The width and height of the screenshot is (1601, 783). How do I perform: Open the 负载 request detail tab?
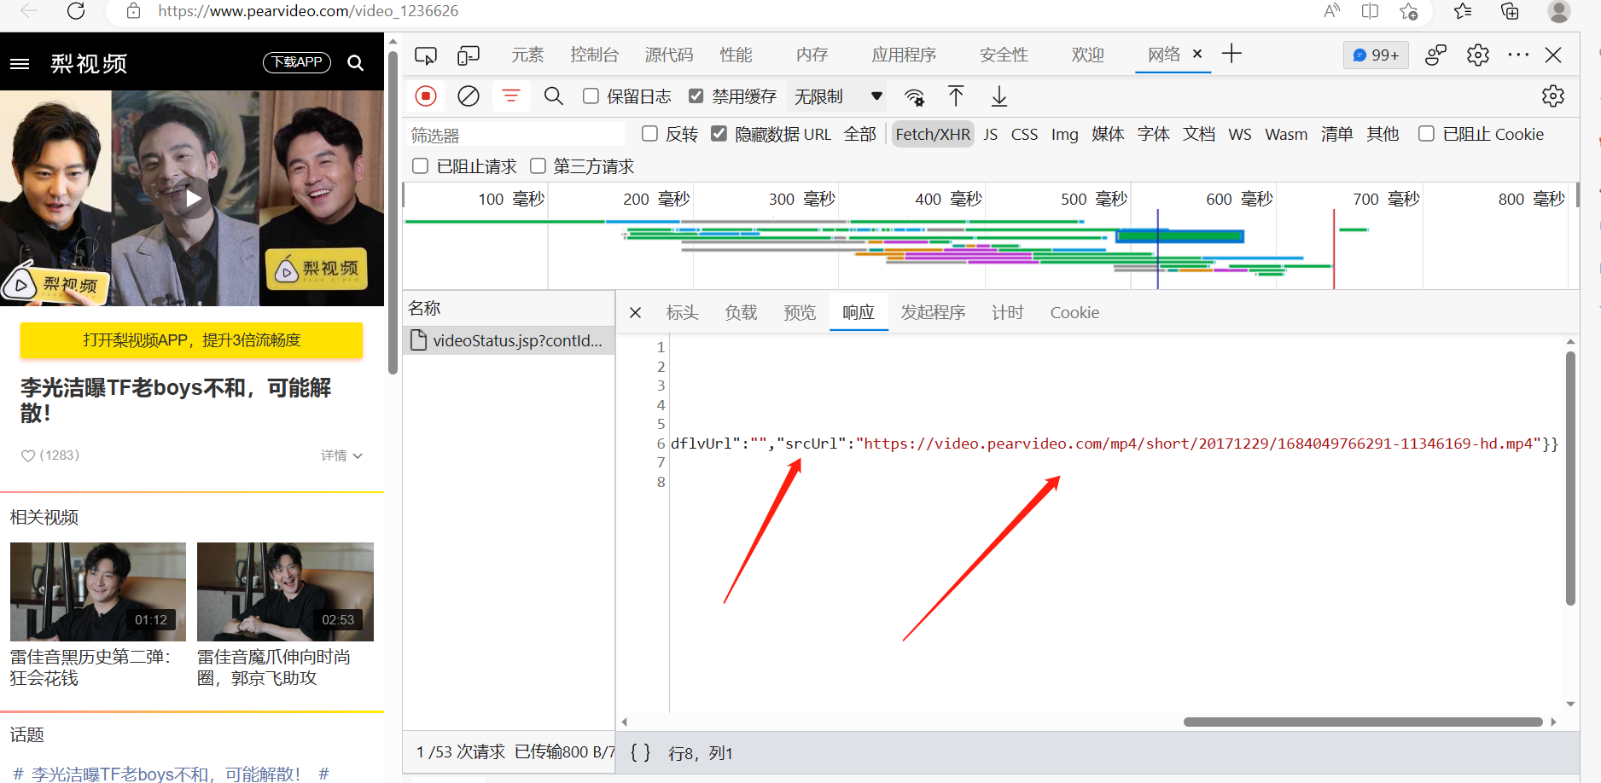pos(741,312)
